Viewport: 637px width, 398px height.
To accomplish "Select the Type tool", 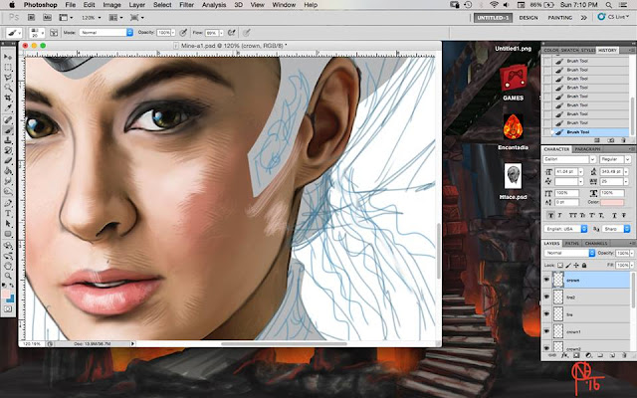I will point(8,213).
